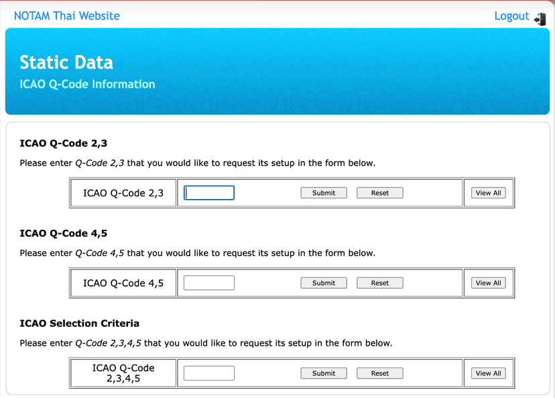Click the ICAO Q-Code 4,5 table label cell
555x398 pixels.
pos(123,283)
